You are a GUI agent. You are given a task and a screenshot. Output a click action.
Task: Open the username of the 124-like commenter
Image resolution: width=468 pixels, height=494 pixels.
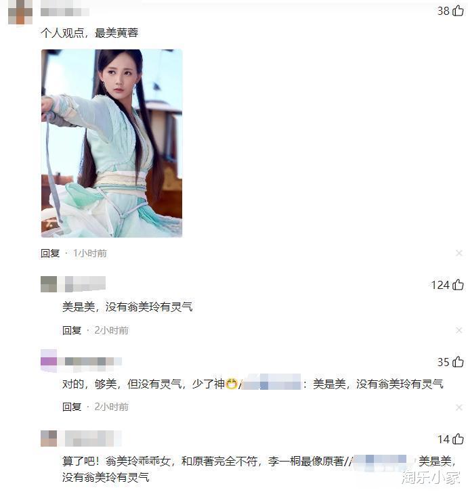pyautogui.click(x=85, y=284)
